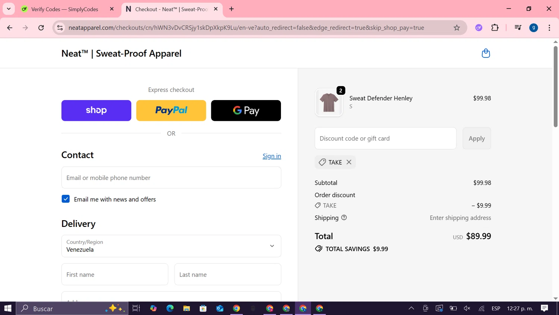Open the Google profile avatar
Viewport: 559px width, 315px height.
[x=534, y=28]
